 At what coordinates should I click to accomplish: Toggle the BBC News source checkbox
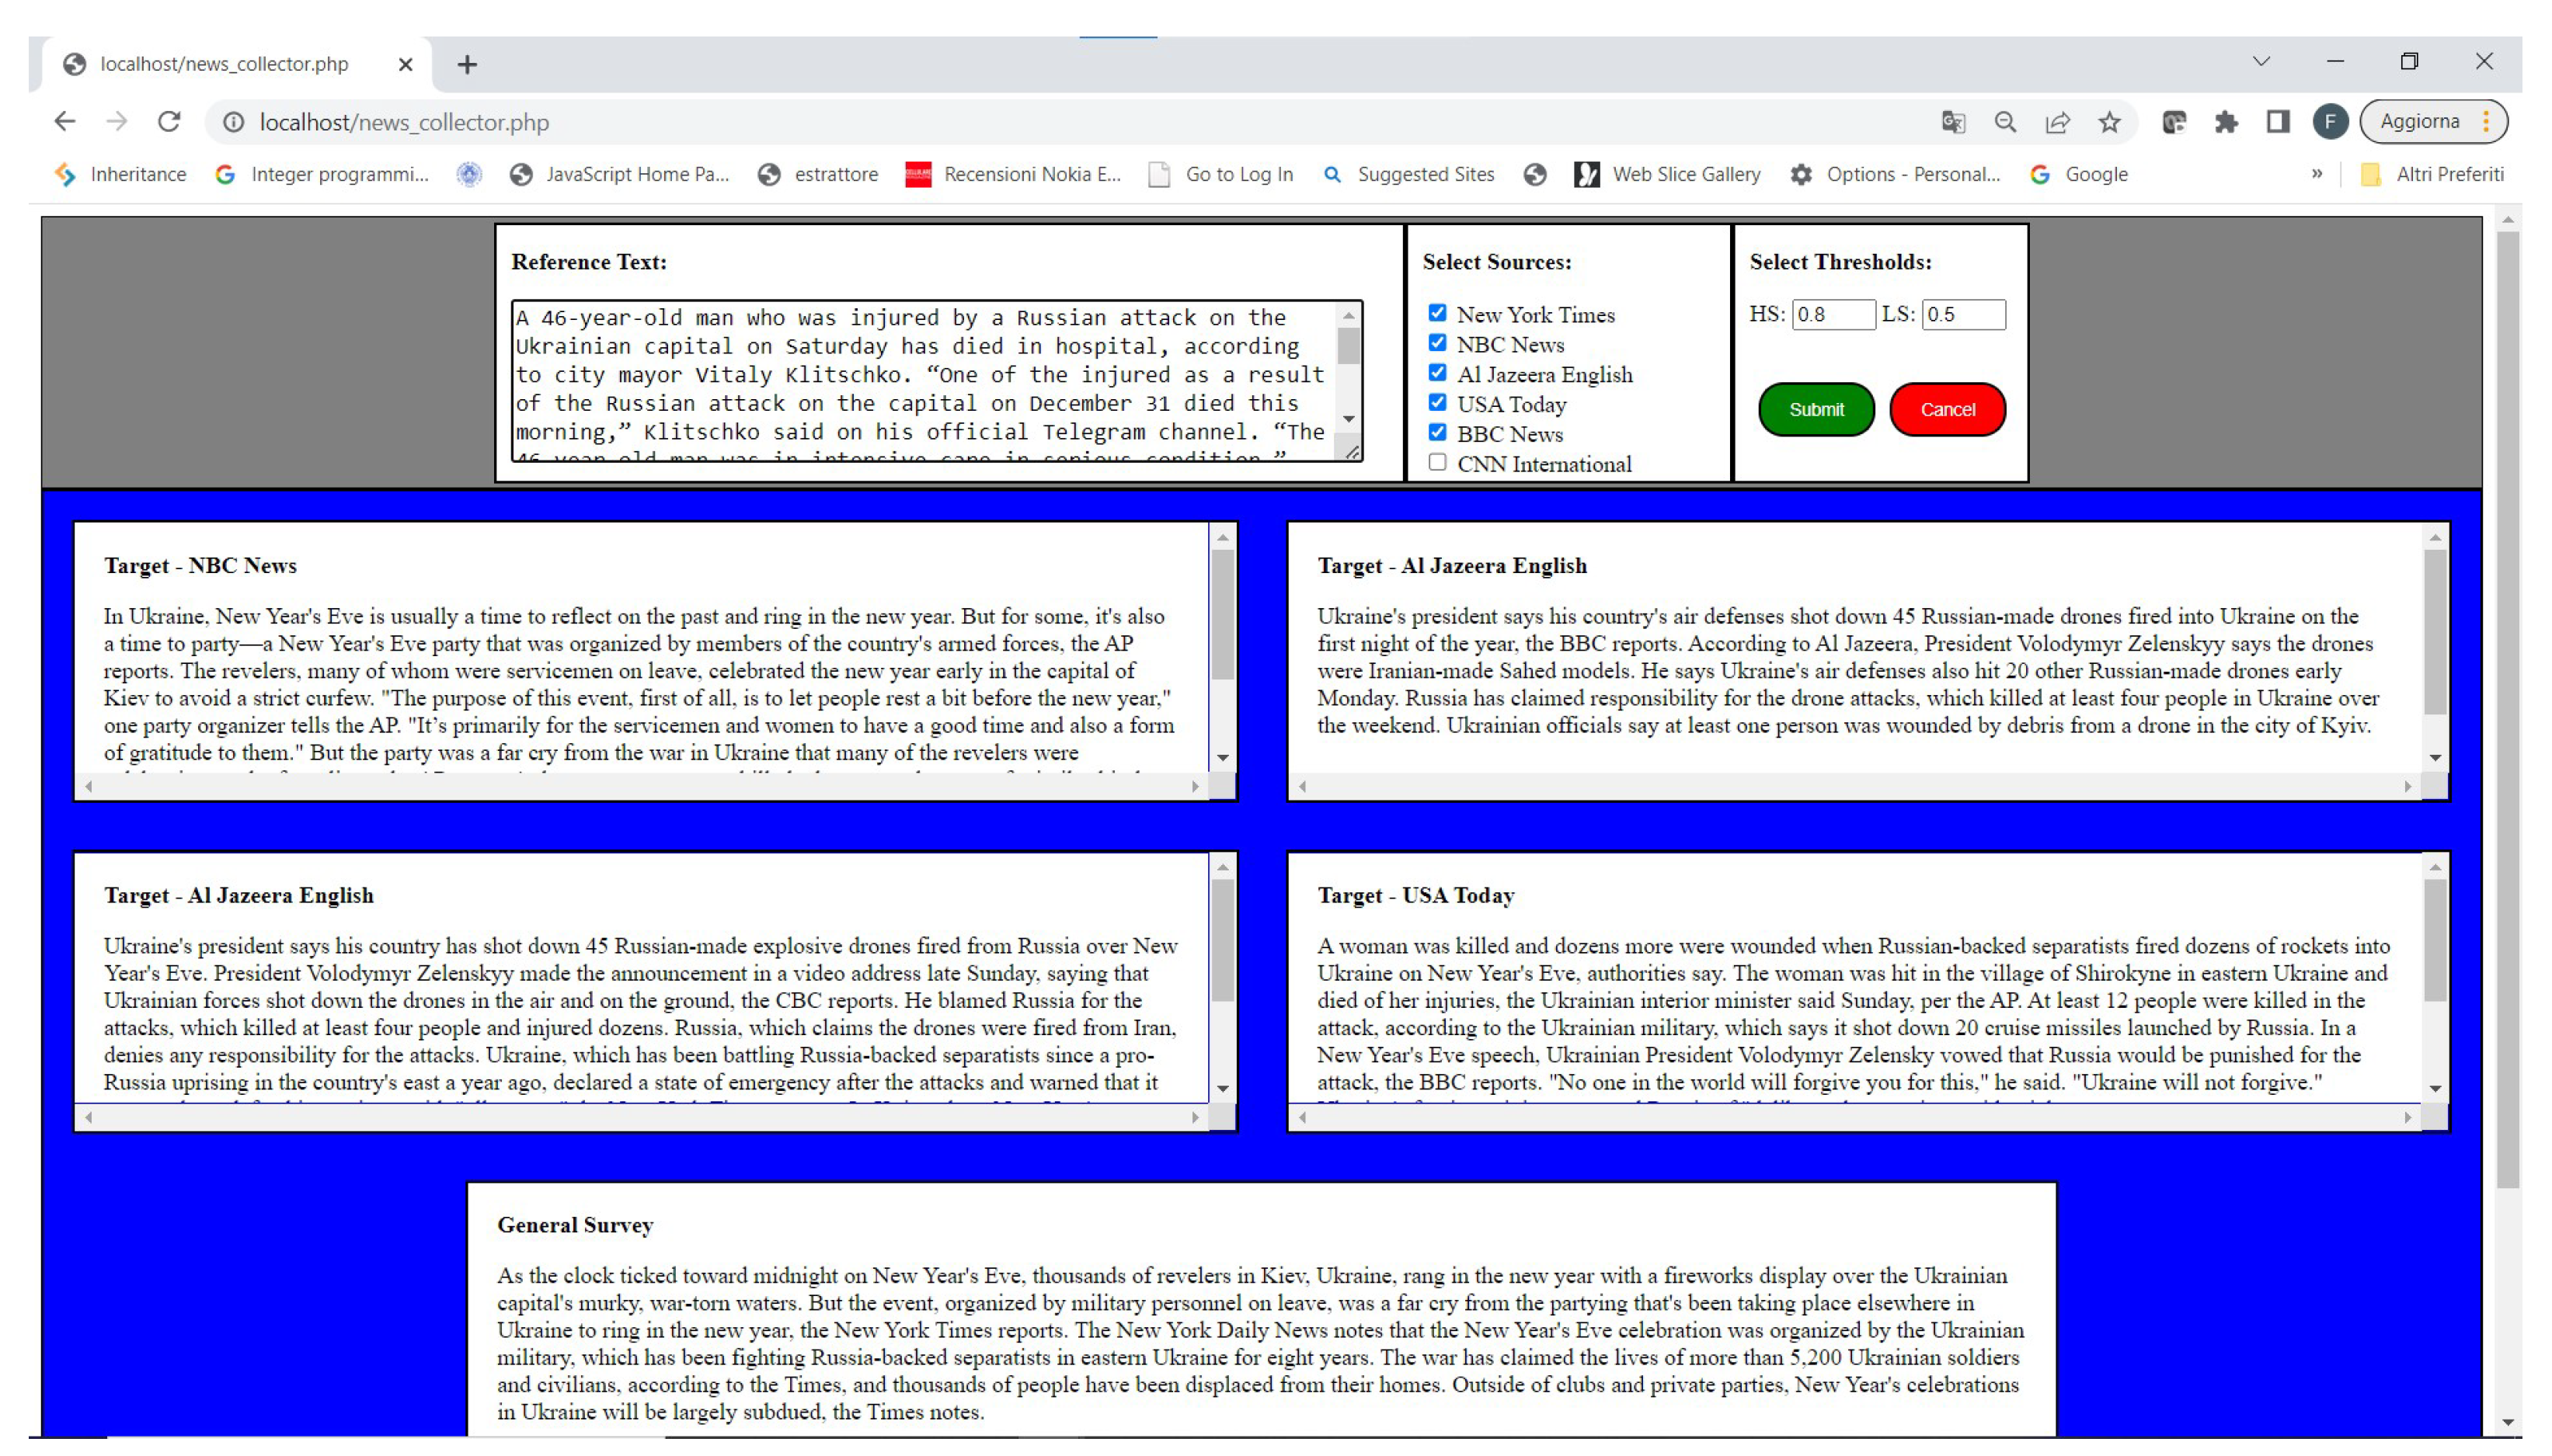tap(1436, 432)
